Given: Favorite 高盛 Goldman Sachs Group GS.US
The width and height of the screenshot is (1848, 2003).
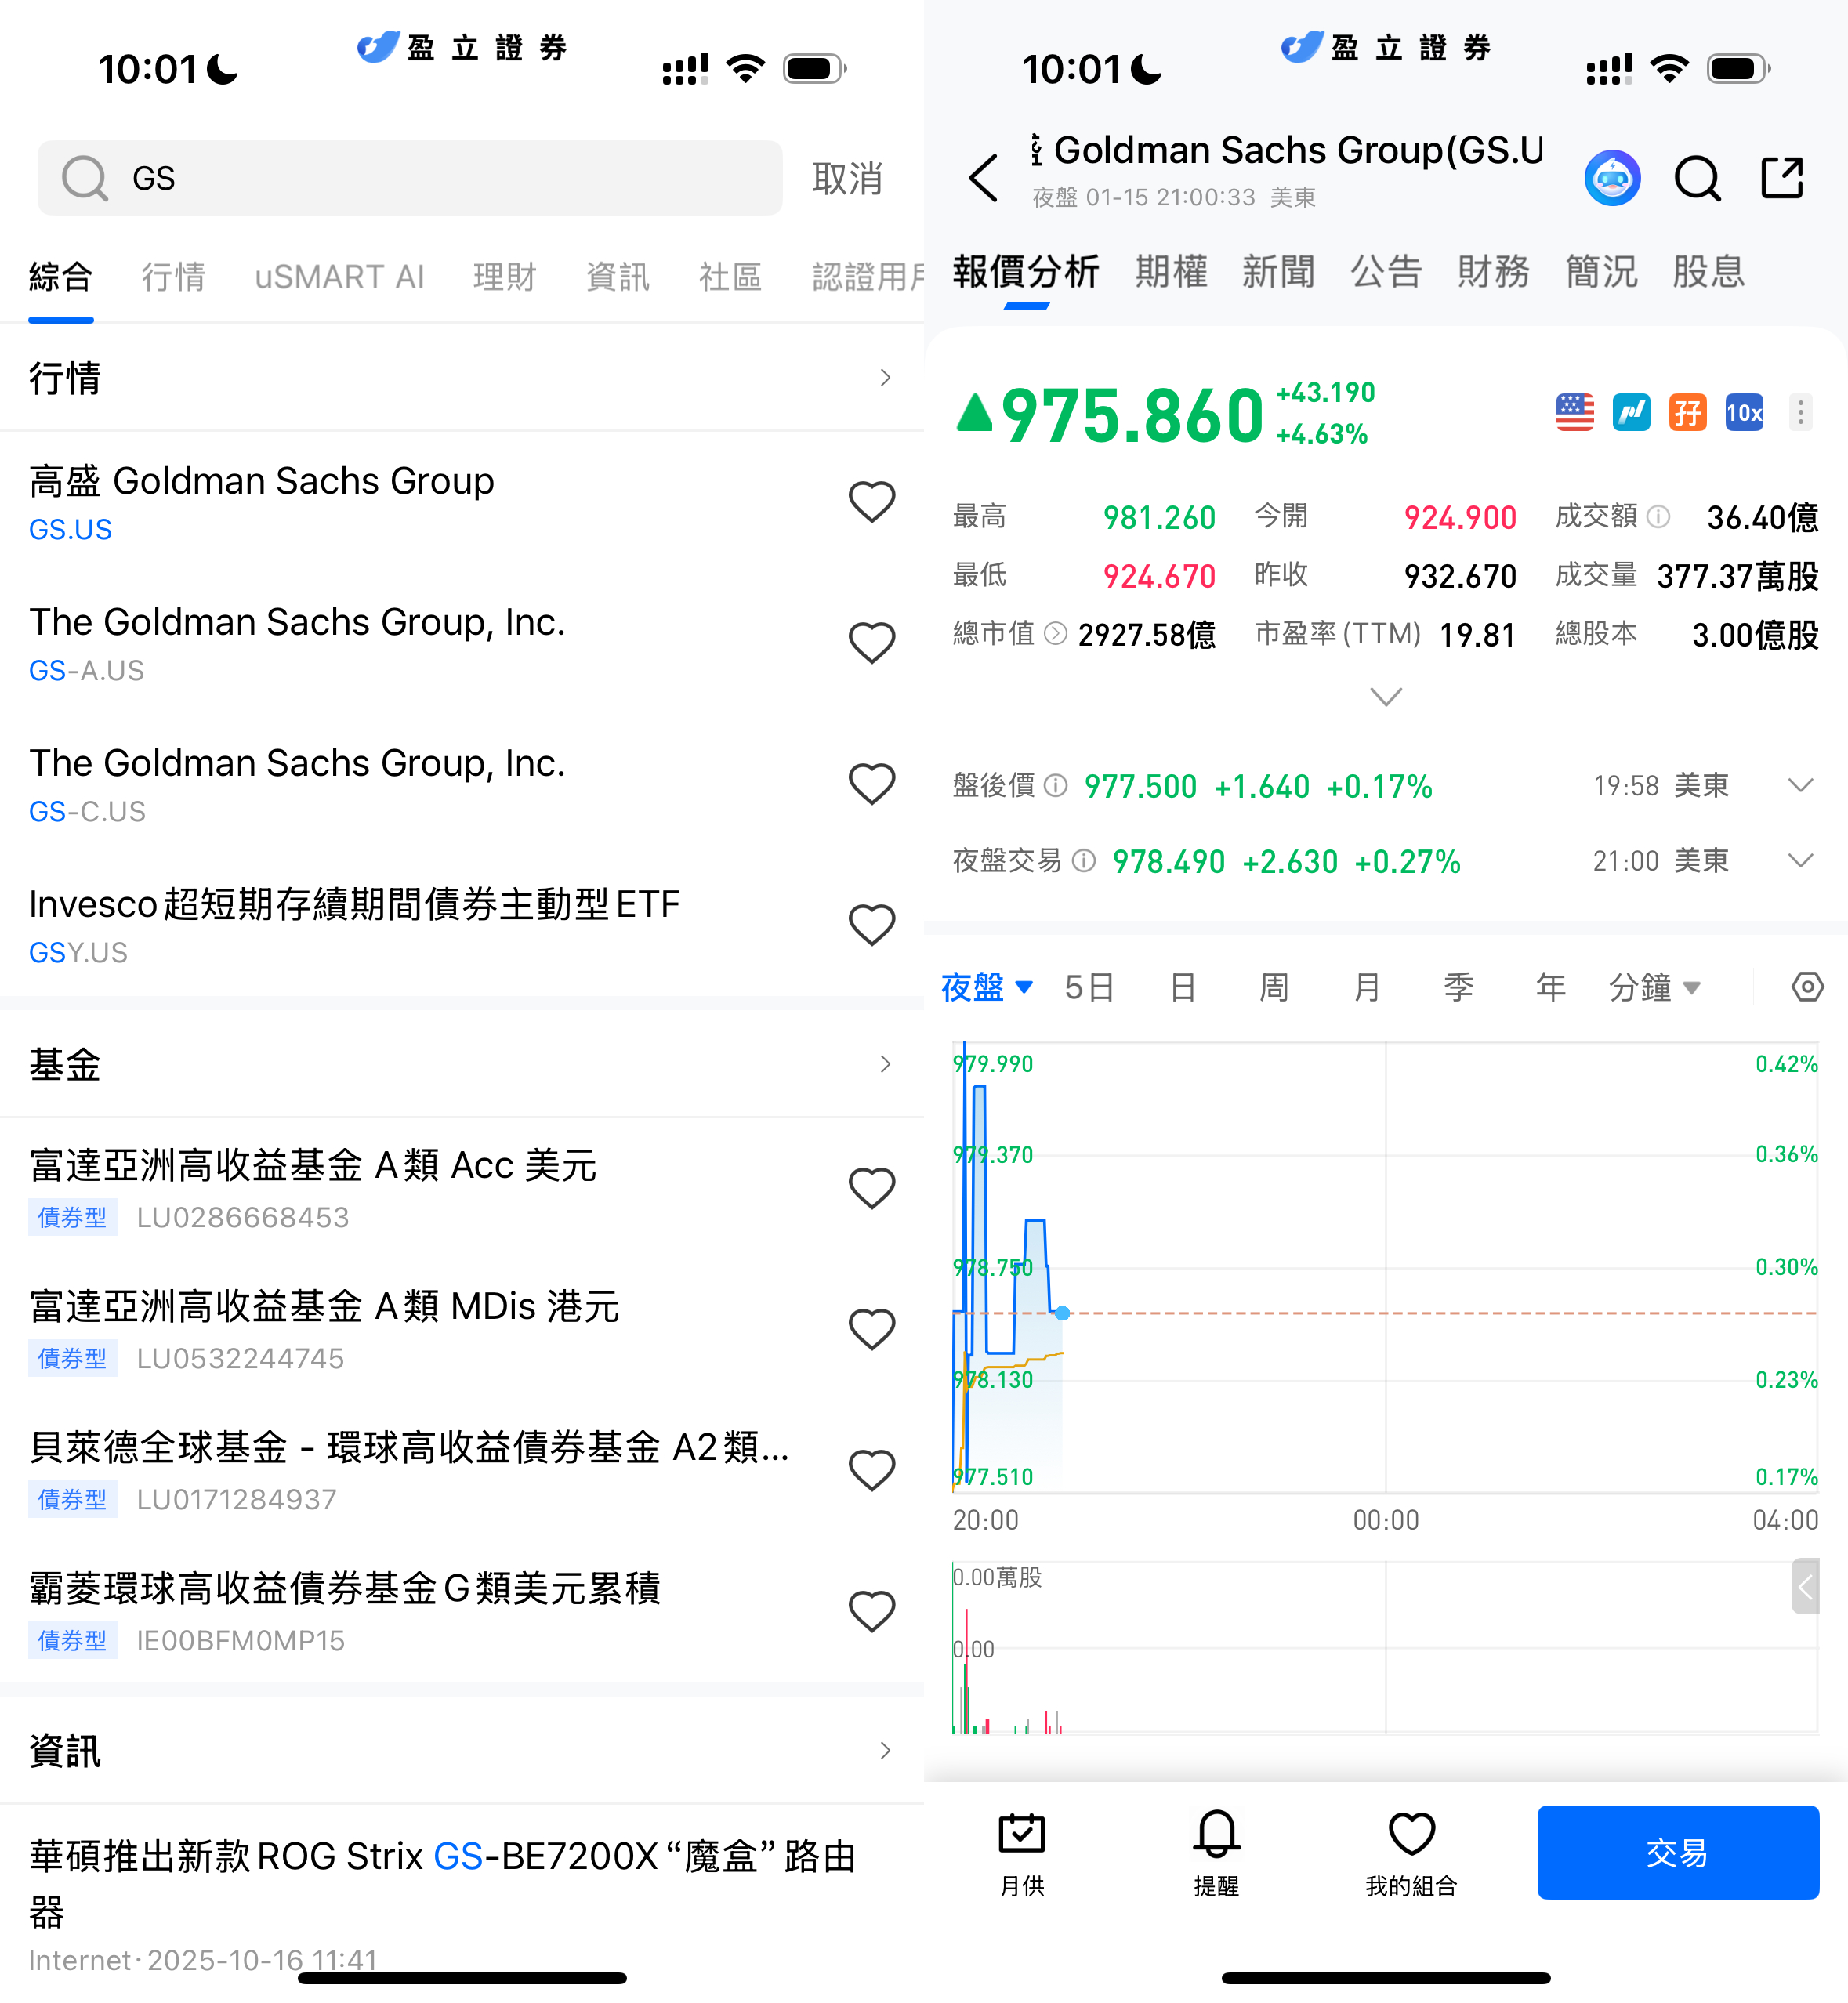Looking at the screenshot, I should (871, 501).
